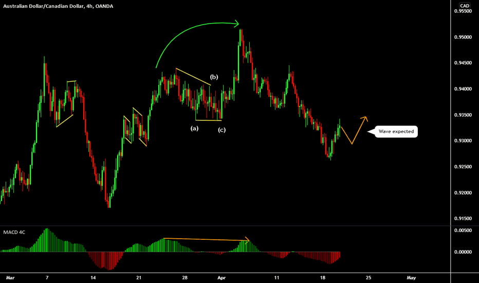Click the 21 date axis label
The height and width of the screenshot is (283, 479).
click(x=139, y=278)
